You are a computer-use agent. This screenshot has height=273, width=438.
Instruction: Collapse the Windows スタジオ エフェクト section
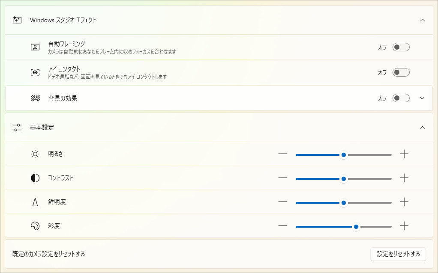pyautogui.click(x=423, y=20)
